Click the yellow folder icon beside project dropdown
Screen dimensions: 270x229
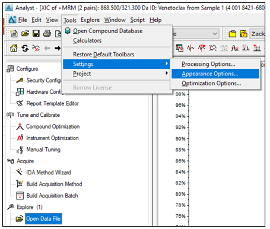[233, 34]
